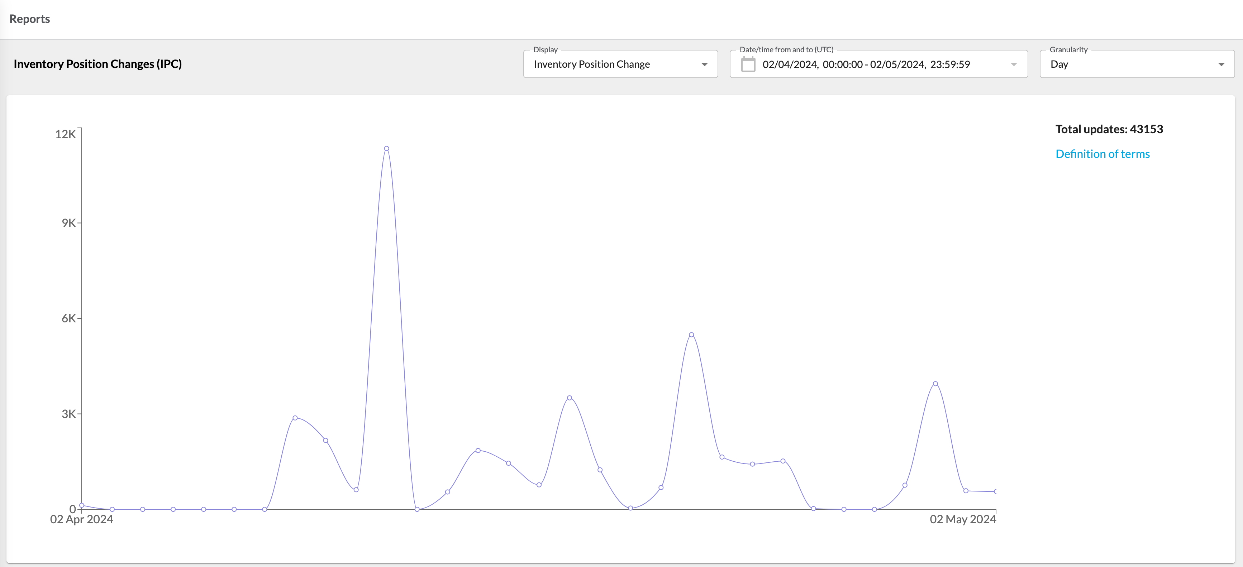
Task: Expand the date/time range dropdown arrow
Action: pyautogui.click(x=1013, y=64)
